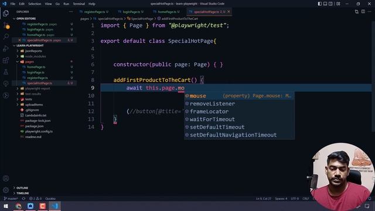375x211 pixels.
Task: Open the Windows Start menu
Action: point(6,206)
